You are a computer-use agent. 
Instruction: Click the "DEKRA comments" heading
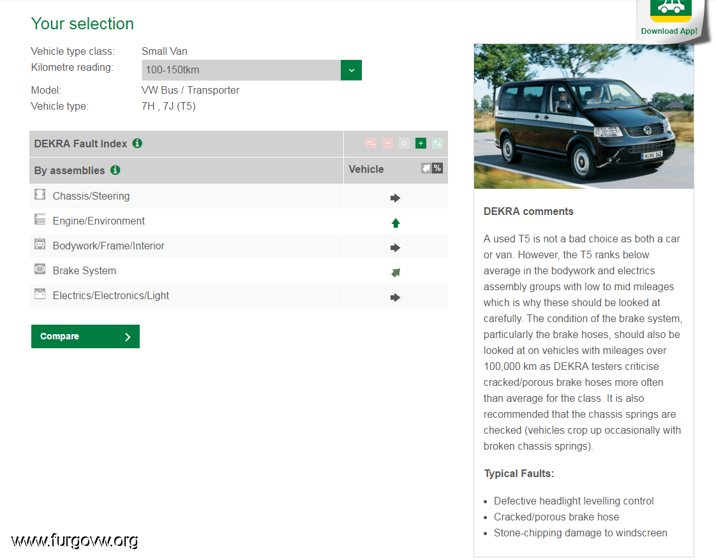pyautogui.click(x=528, y=211)
